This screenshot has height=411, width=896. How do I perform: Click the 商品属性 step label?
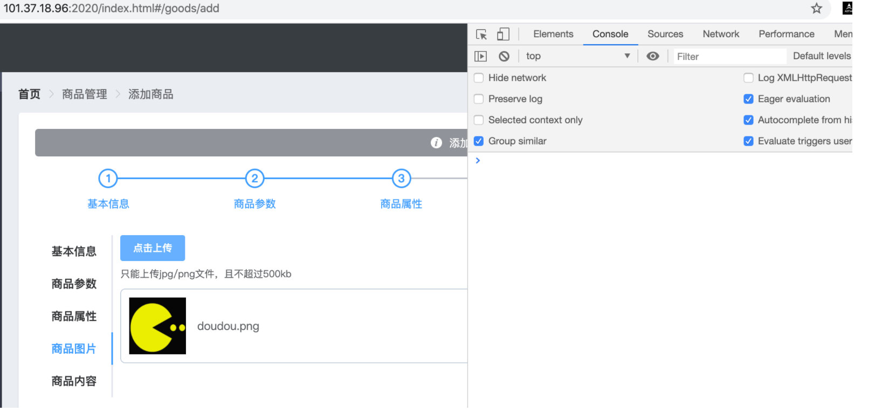click(x=401, y=204)
